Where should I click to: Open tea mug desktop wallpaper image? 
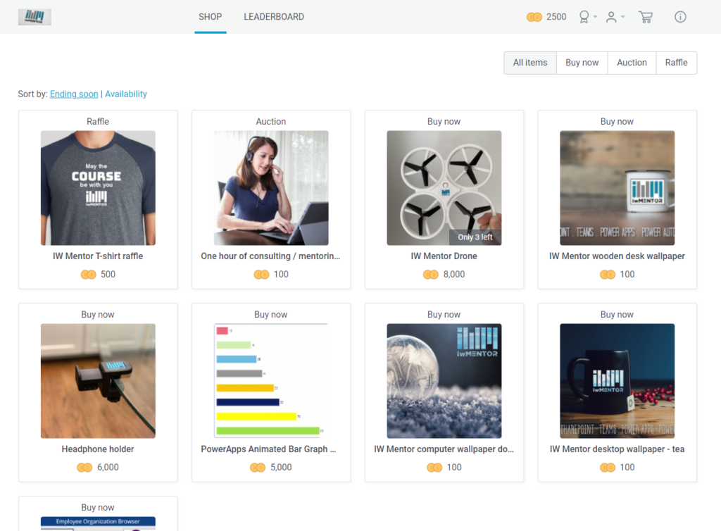[x=617, y=381]
